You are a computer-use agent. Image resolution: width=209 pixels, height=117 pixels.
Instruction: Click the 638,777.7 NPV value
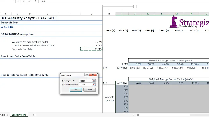pos(163,68)
